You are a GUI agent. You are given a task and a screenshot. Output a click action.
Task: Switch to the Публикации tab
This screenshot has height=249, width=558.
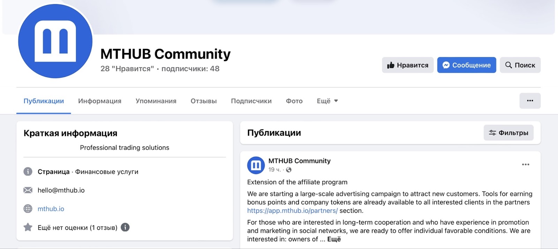(x=44, y=101)
